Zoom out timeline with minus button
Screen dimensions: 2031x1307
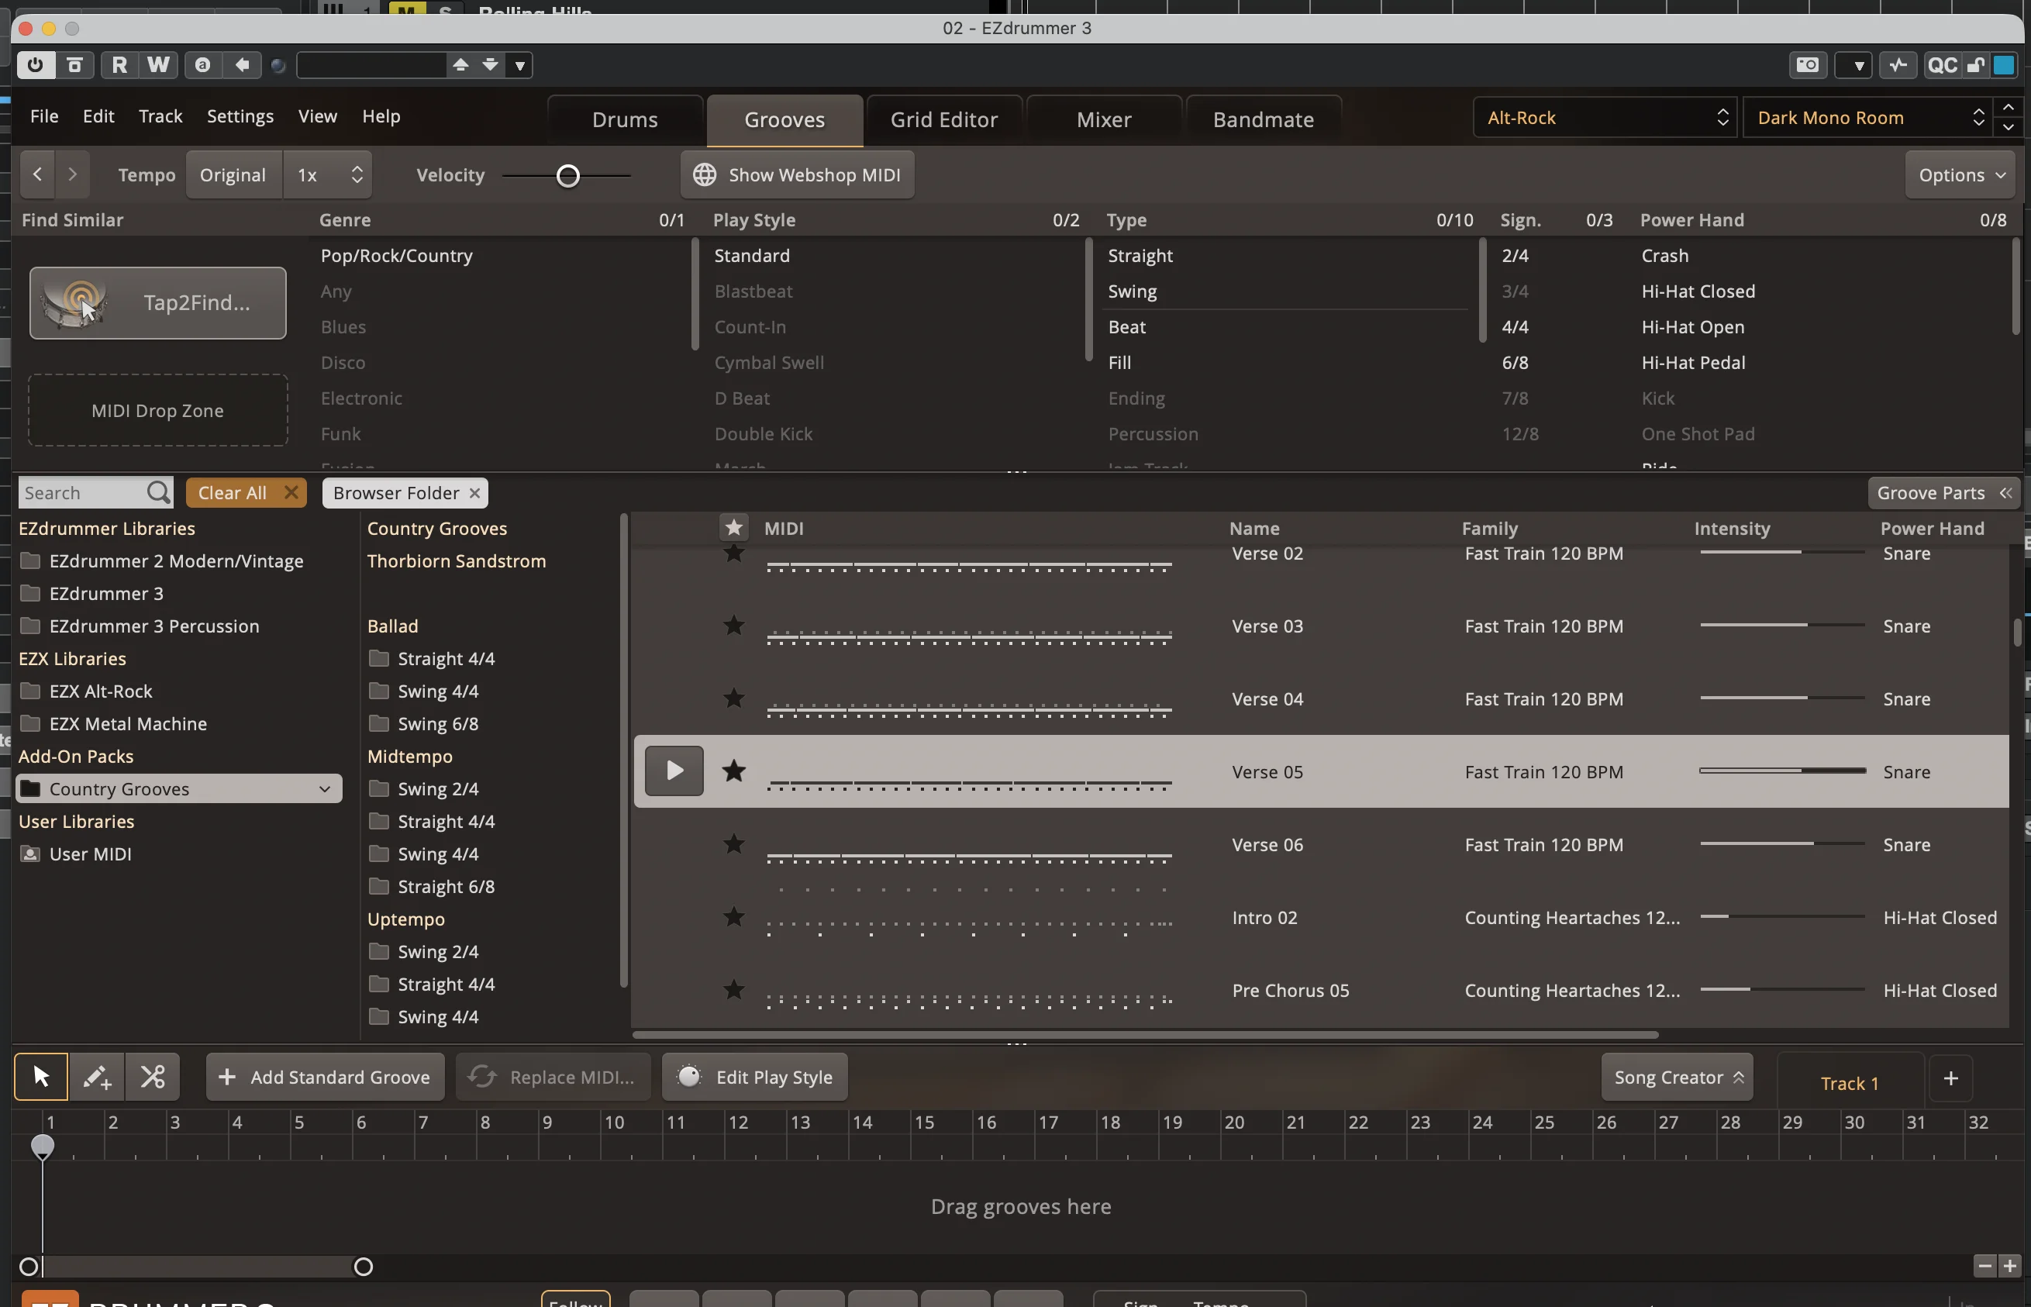[x=1984, y=1265]
